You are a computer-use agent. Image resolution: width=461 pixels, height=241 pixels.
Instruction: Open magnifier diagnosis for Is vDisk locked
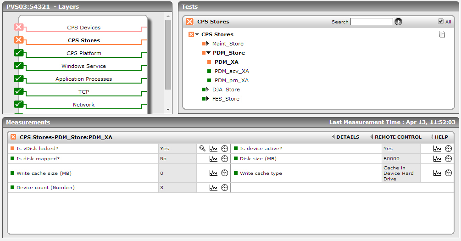[202, 148]
